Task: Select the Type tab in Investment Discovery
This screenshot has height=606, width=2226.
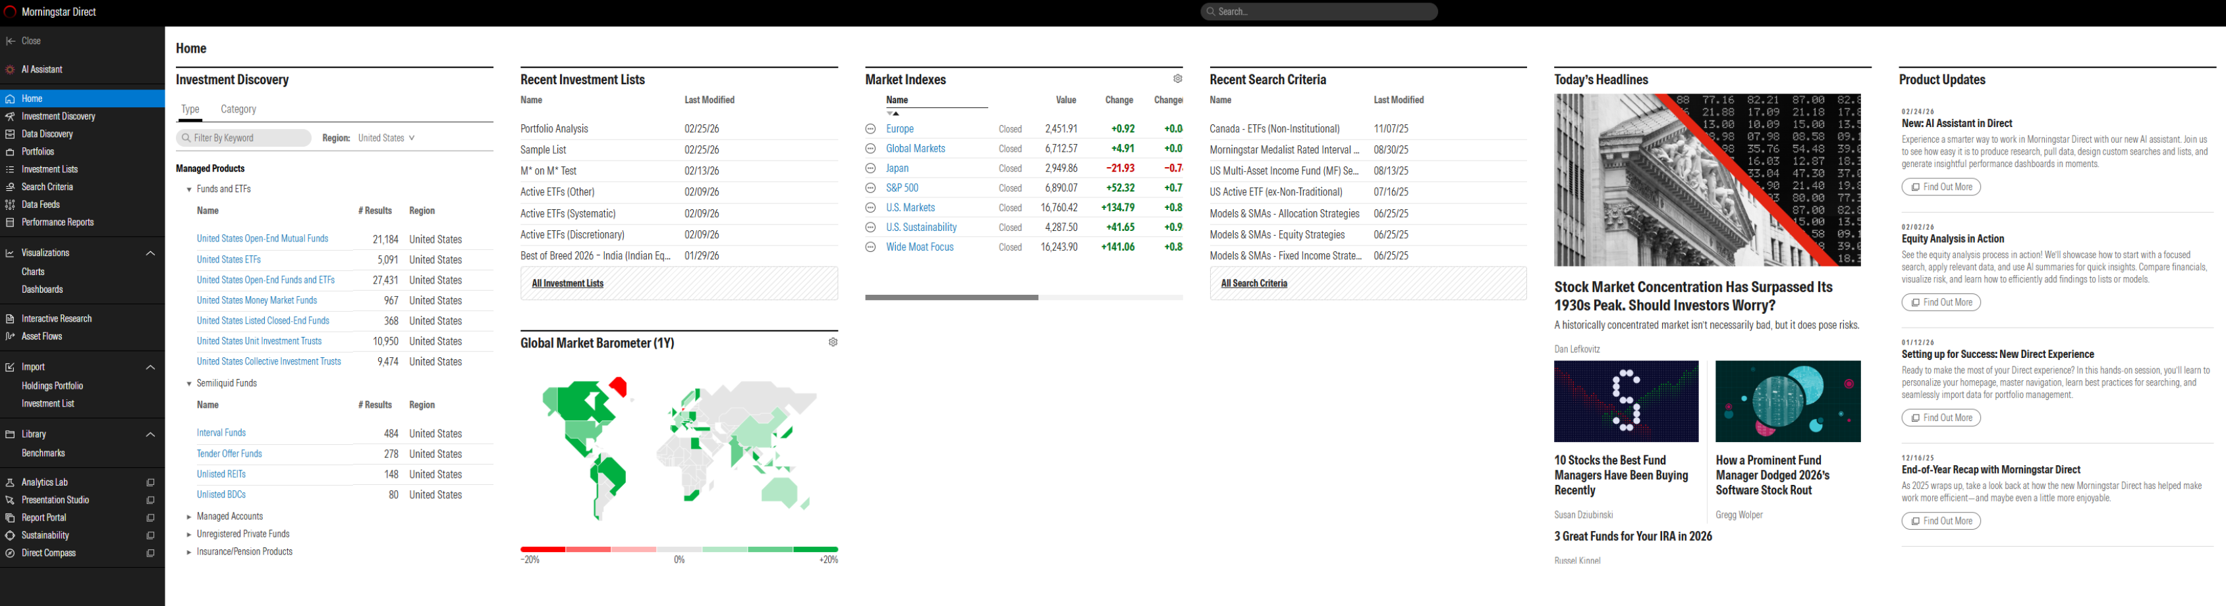Action: [190, 110]
